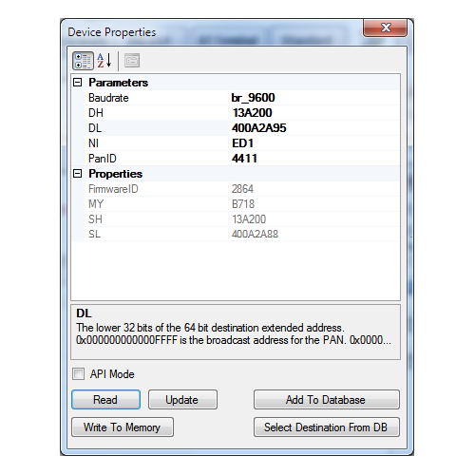Click the Update button
The height and width of the screenshot is (475, 475).
tap(182, 399)
